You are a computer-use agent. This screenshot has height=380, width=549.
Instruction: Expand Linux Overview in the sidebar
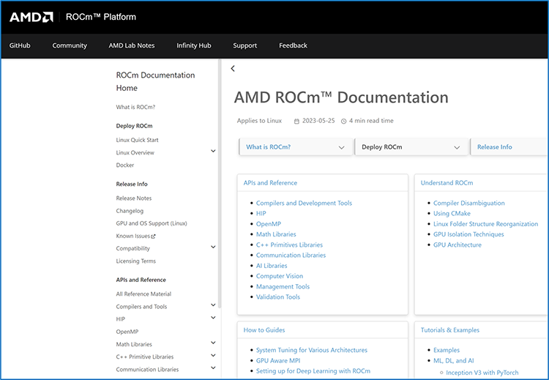click(x=213, y=152)
